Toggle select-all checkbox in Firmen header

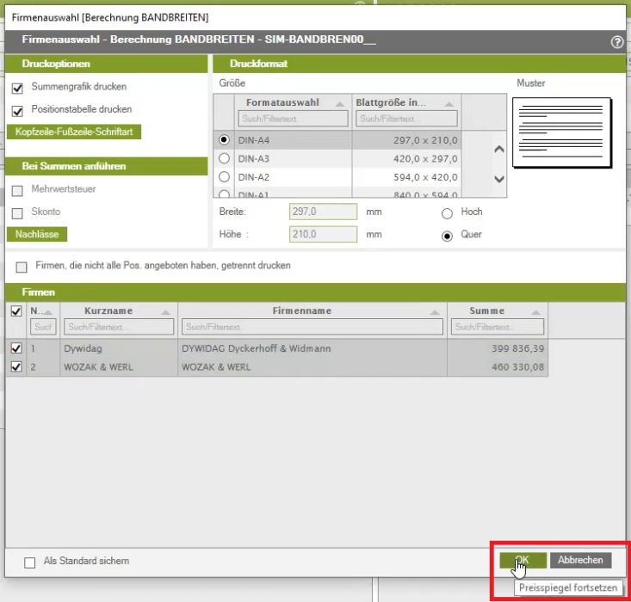pos(16,311)
